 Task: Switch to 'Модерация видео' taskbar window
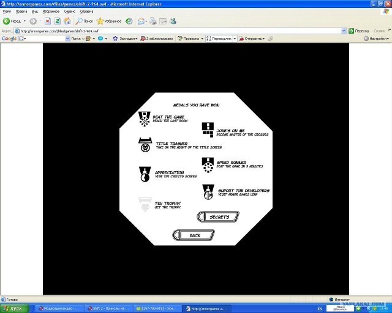[x=59, y=309]
